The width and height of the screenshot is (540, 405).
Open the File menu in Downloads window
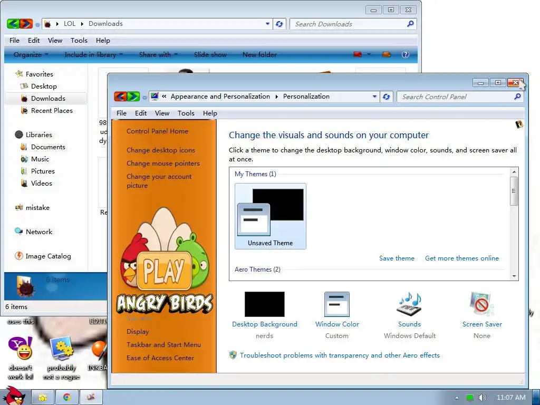coord(14,40)
